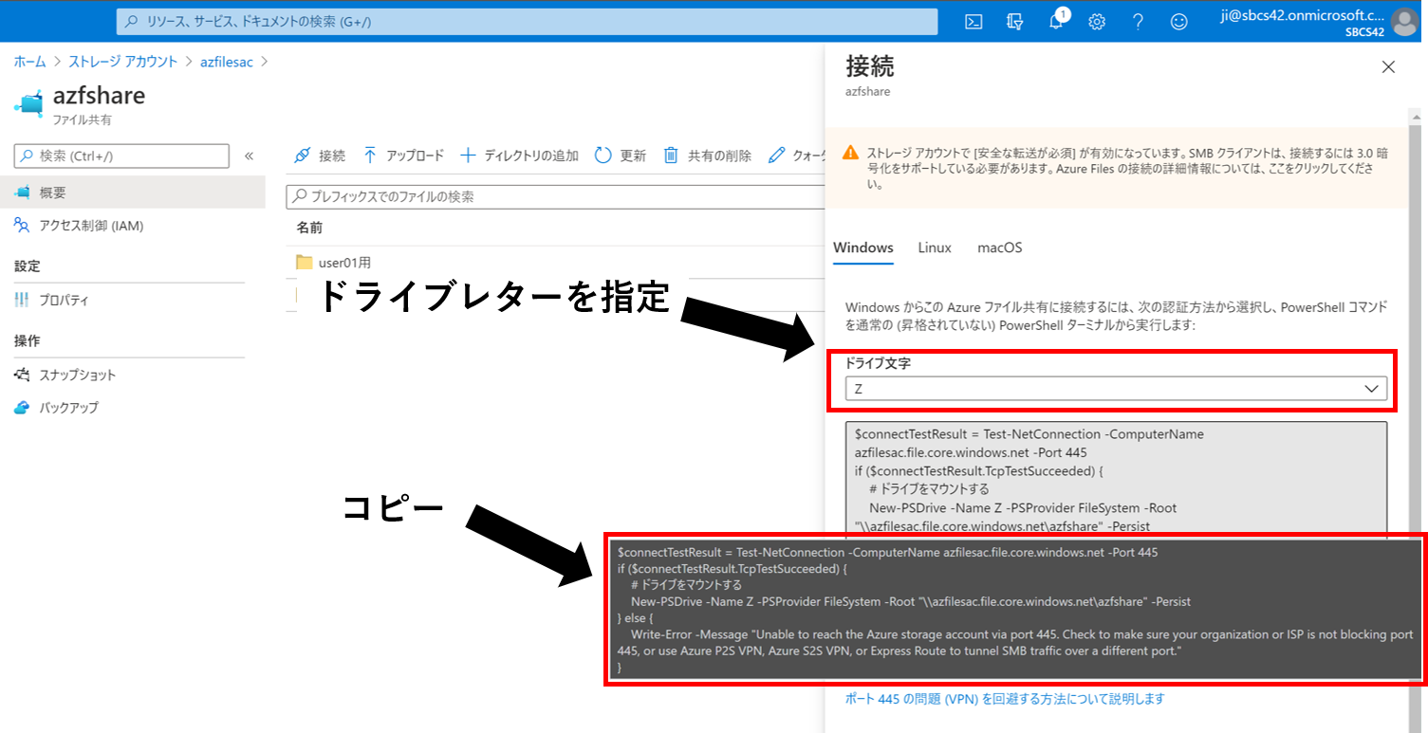Click the sidebar 検索 (Ctrl+/) field
Screen dimensions: 1428x733
(122, 156)
